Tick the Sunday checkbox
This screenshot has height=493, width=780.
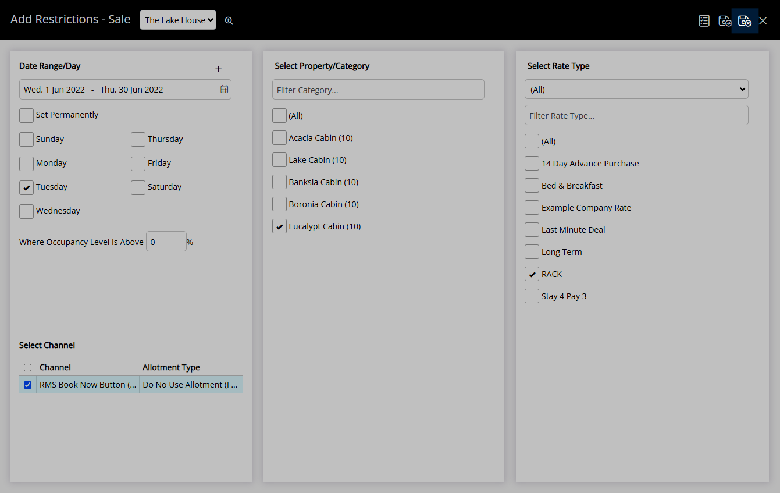click(x=27, y=140)
